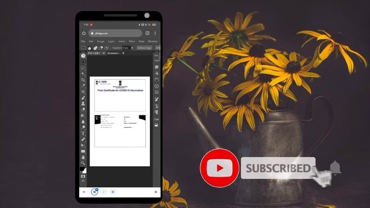Tap the browser home icon

(x=84, y=34)
